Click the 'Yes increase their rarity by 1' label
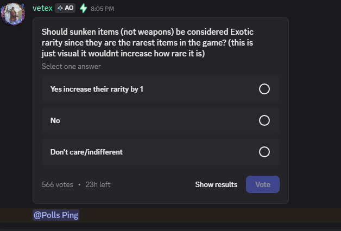This screenshot has width=341, height=231. pyautogui.click(x=97, y=89)
